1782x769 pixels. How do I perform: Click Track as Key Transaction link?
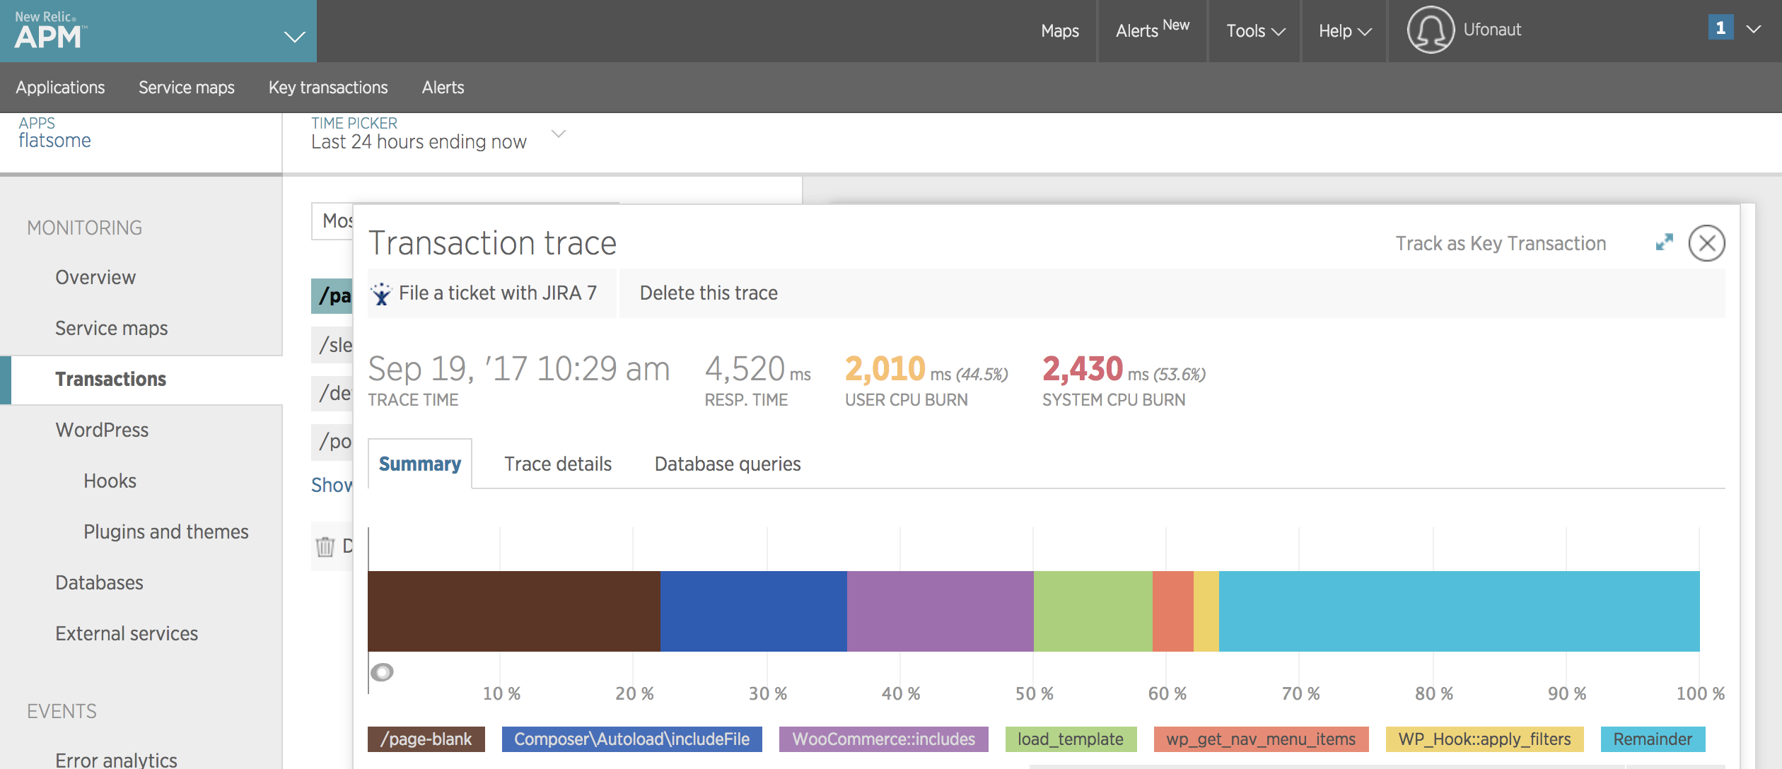pyautogui.click(x=1501, y=243)
